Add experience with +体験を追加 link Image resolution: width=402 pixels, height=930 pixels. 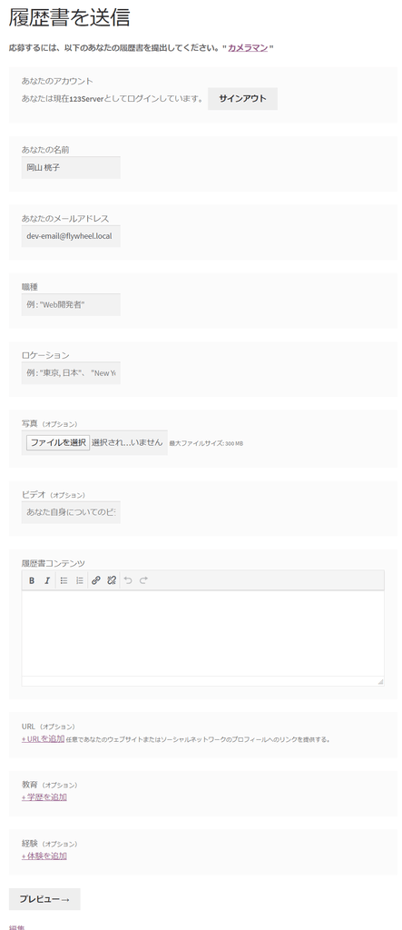tap(44, 856)
